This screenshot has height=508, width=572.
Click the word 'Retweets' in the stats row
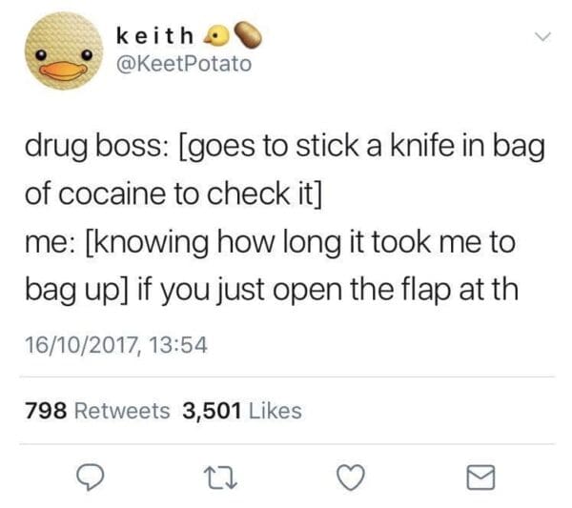(x=122, y=411)
